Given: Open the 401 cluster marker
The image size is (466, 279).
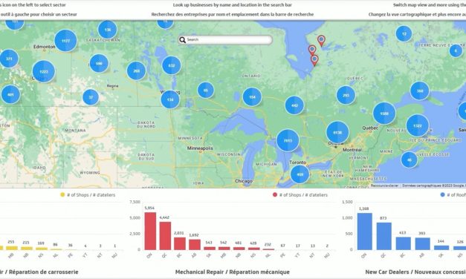Looking at the screenshot, I should click(x=10, y=95).
